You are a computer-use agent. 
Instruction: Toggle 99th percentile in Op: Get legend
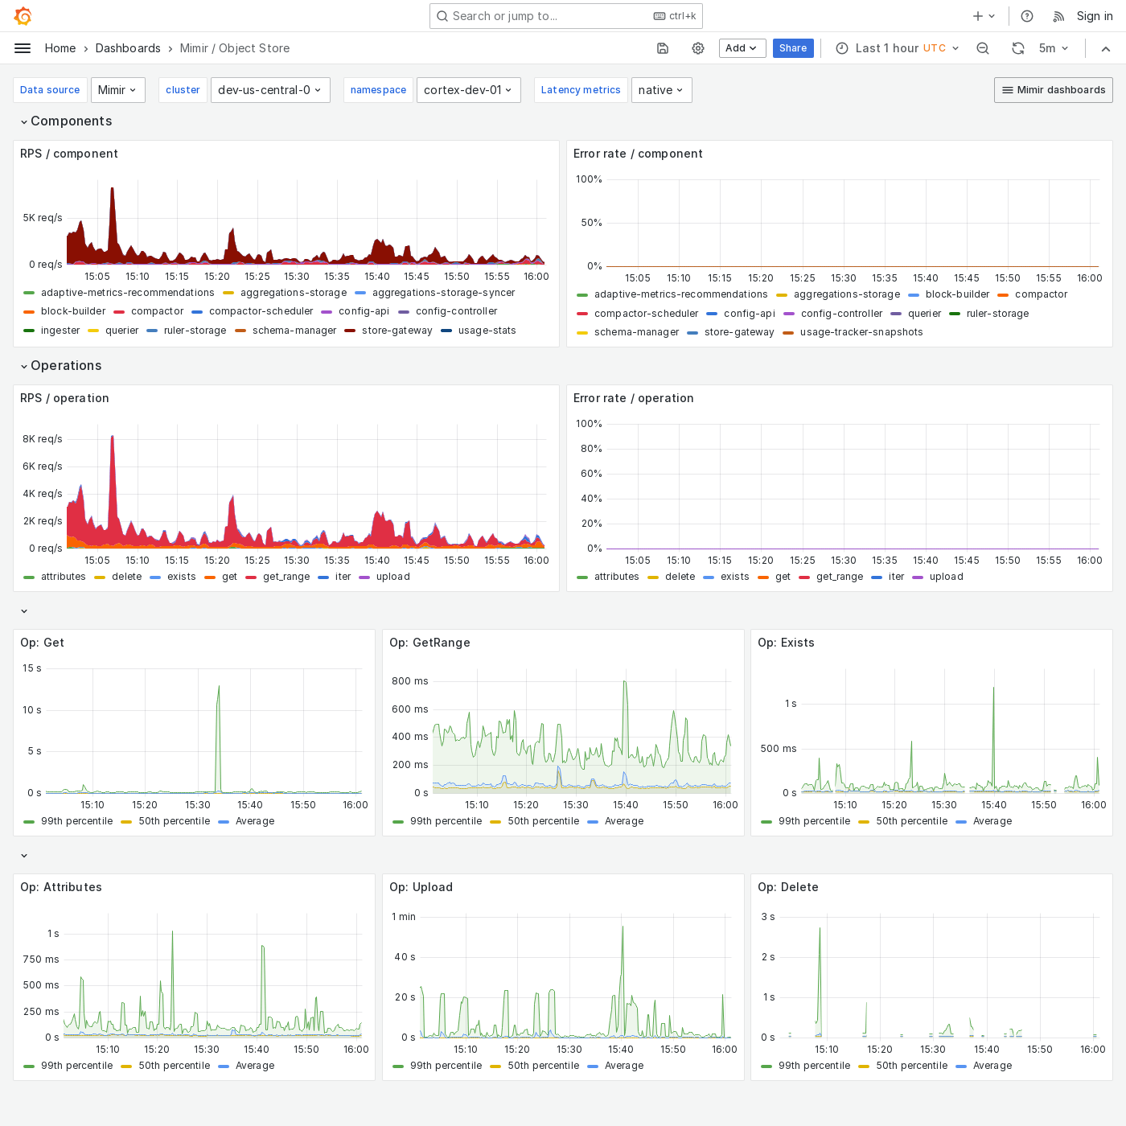coord(77,821)
